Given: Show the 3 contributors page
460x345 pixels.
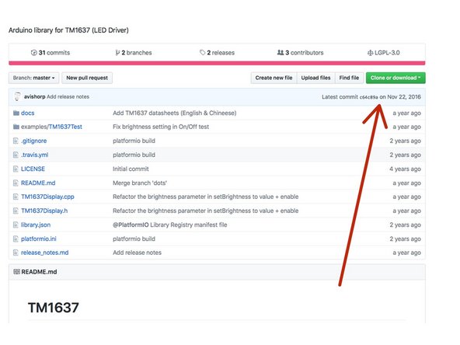Looking at the screenshot, I should point(301,53).
